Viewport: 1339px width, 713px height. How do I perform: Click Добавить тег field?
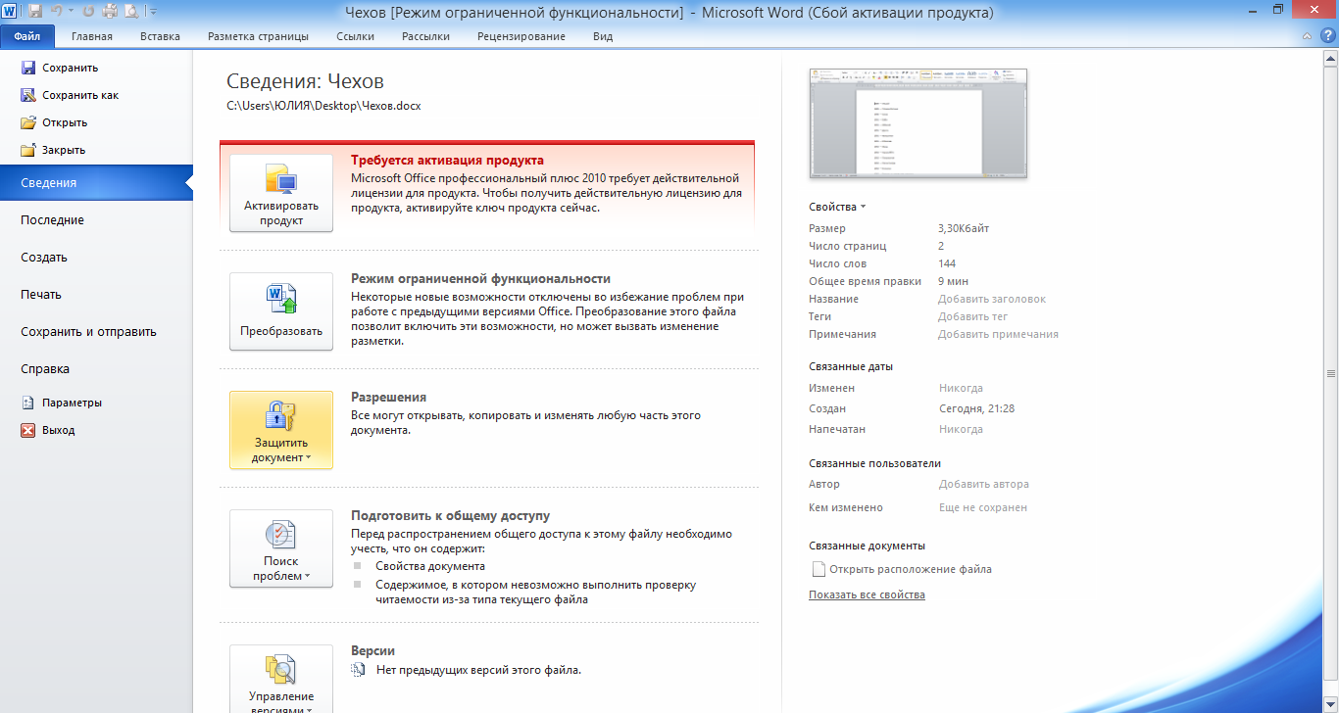[972, 316]
